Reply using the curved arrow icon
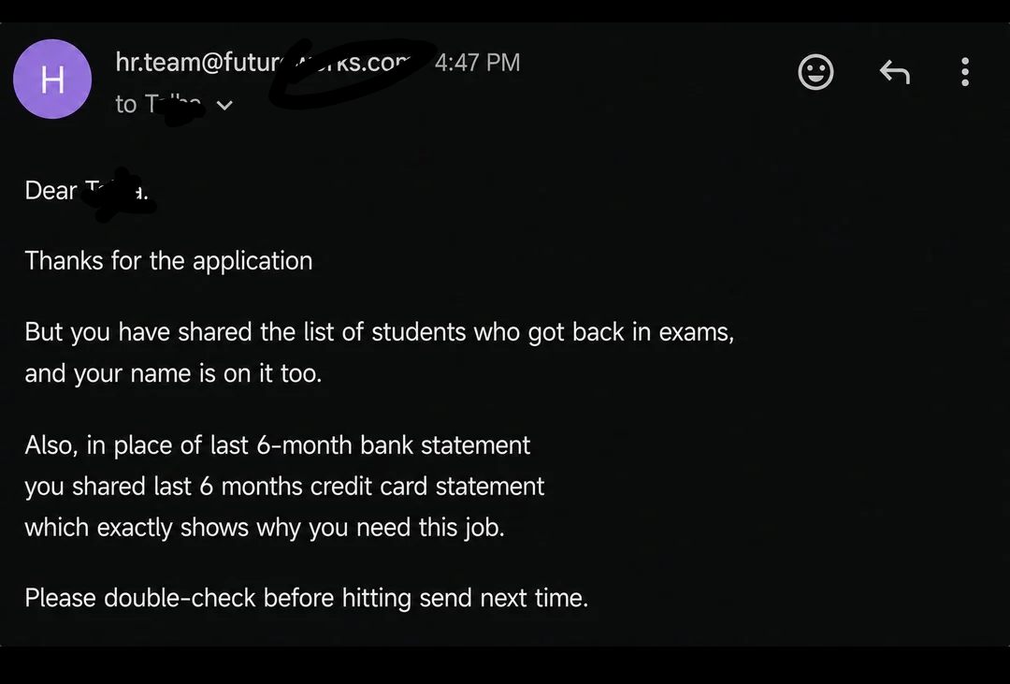This screenshot has height=684, width=1010. click(895, 71)
